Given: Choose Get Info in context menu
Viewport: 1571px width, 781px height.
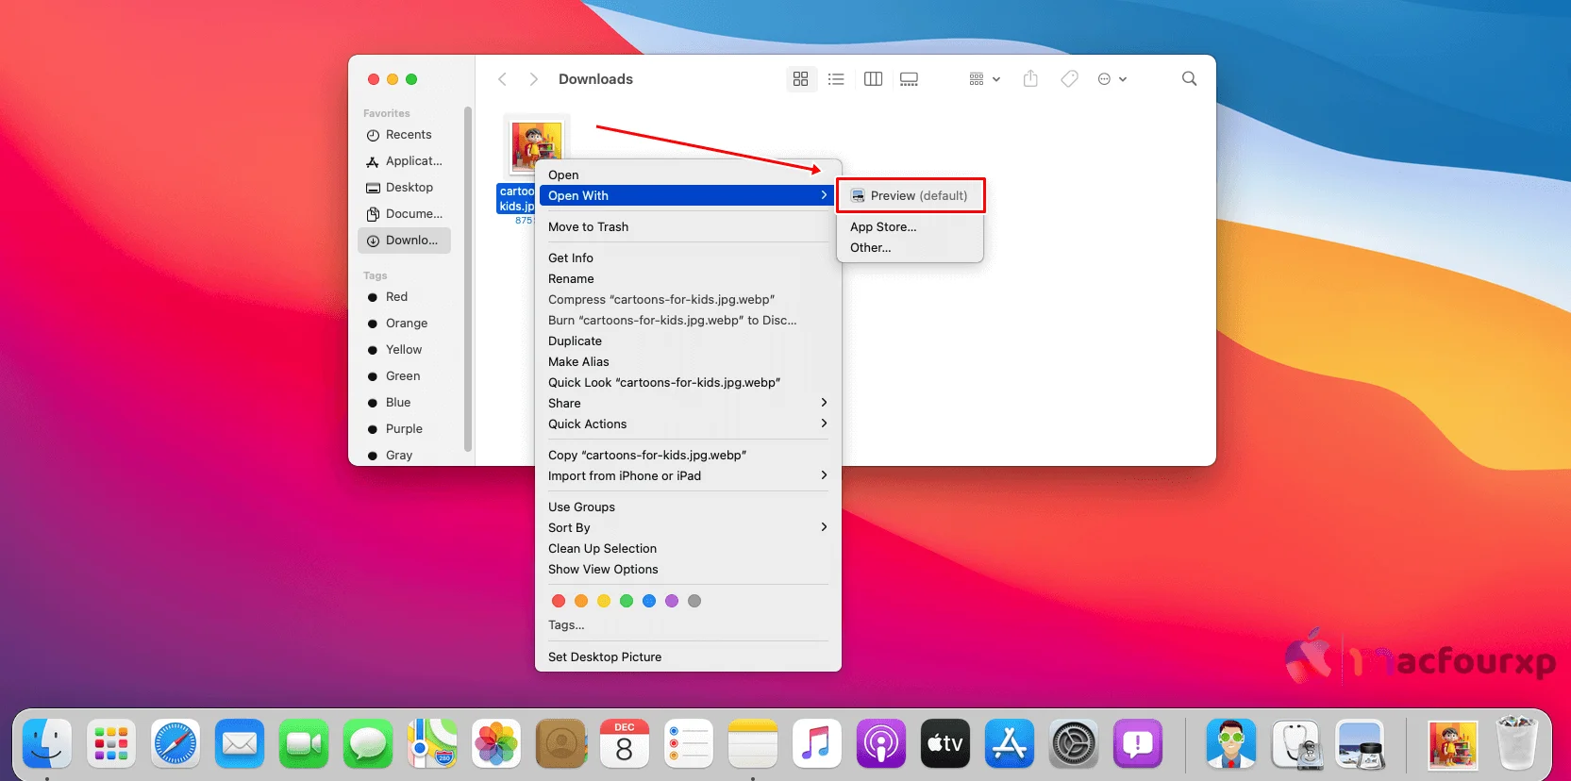Looking at the screenshot, I should 688,258.
